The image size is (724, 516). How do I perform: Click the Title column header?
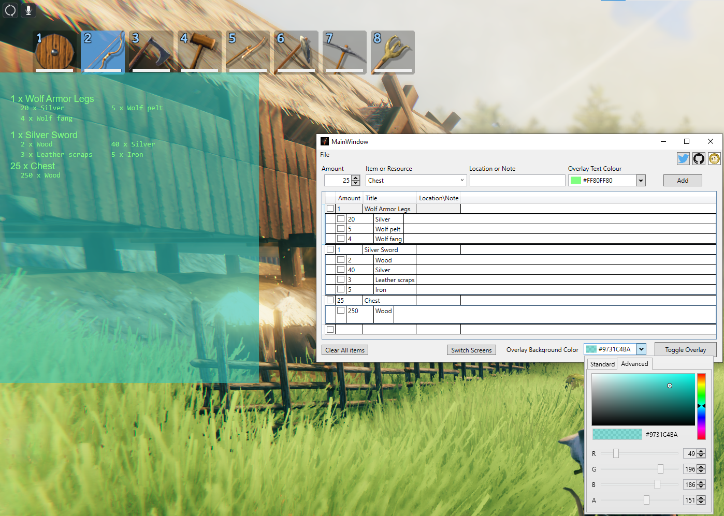pos(390,198)
